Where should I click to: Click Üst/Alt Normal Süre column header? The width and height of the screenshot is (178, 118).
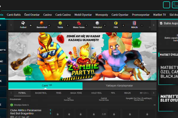click(104, 99)
